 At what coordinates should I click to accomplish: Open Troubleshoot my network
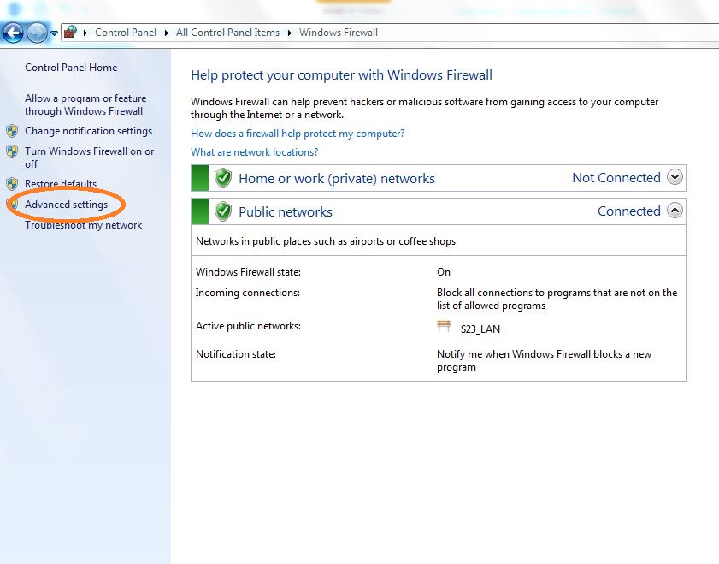[x=85, y=224]
